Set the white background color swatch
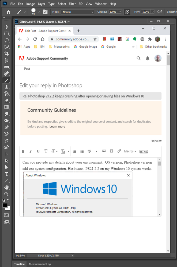This screenshot has width=177, height=267. pos(8,208)
